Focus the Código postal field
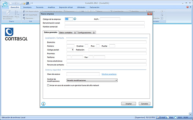Image resolution: width=193 pixels, height=120 pixels. click(x=70, y=50)
